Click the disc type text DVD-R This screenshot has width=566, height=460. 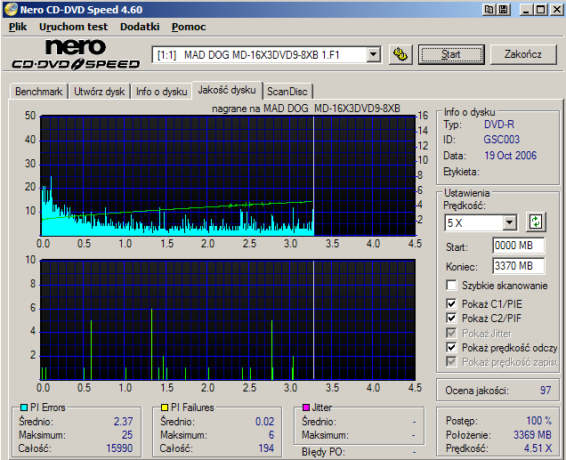[x=499, y=125]
